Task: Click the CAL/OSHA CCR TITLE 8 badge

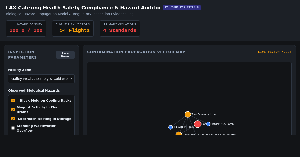Action: (182, 8)
